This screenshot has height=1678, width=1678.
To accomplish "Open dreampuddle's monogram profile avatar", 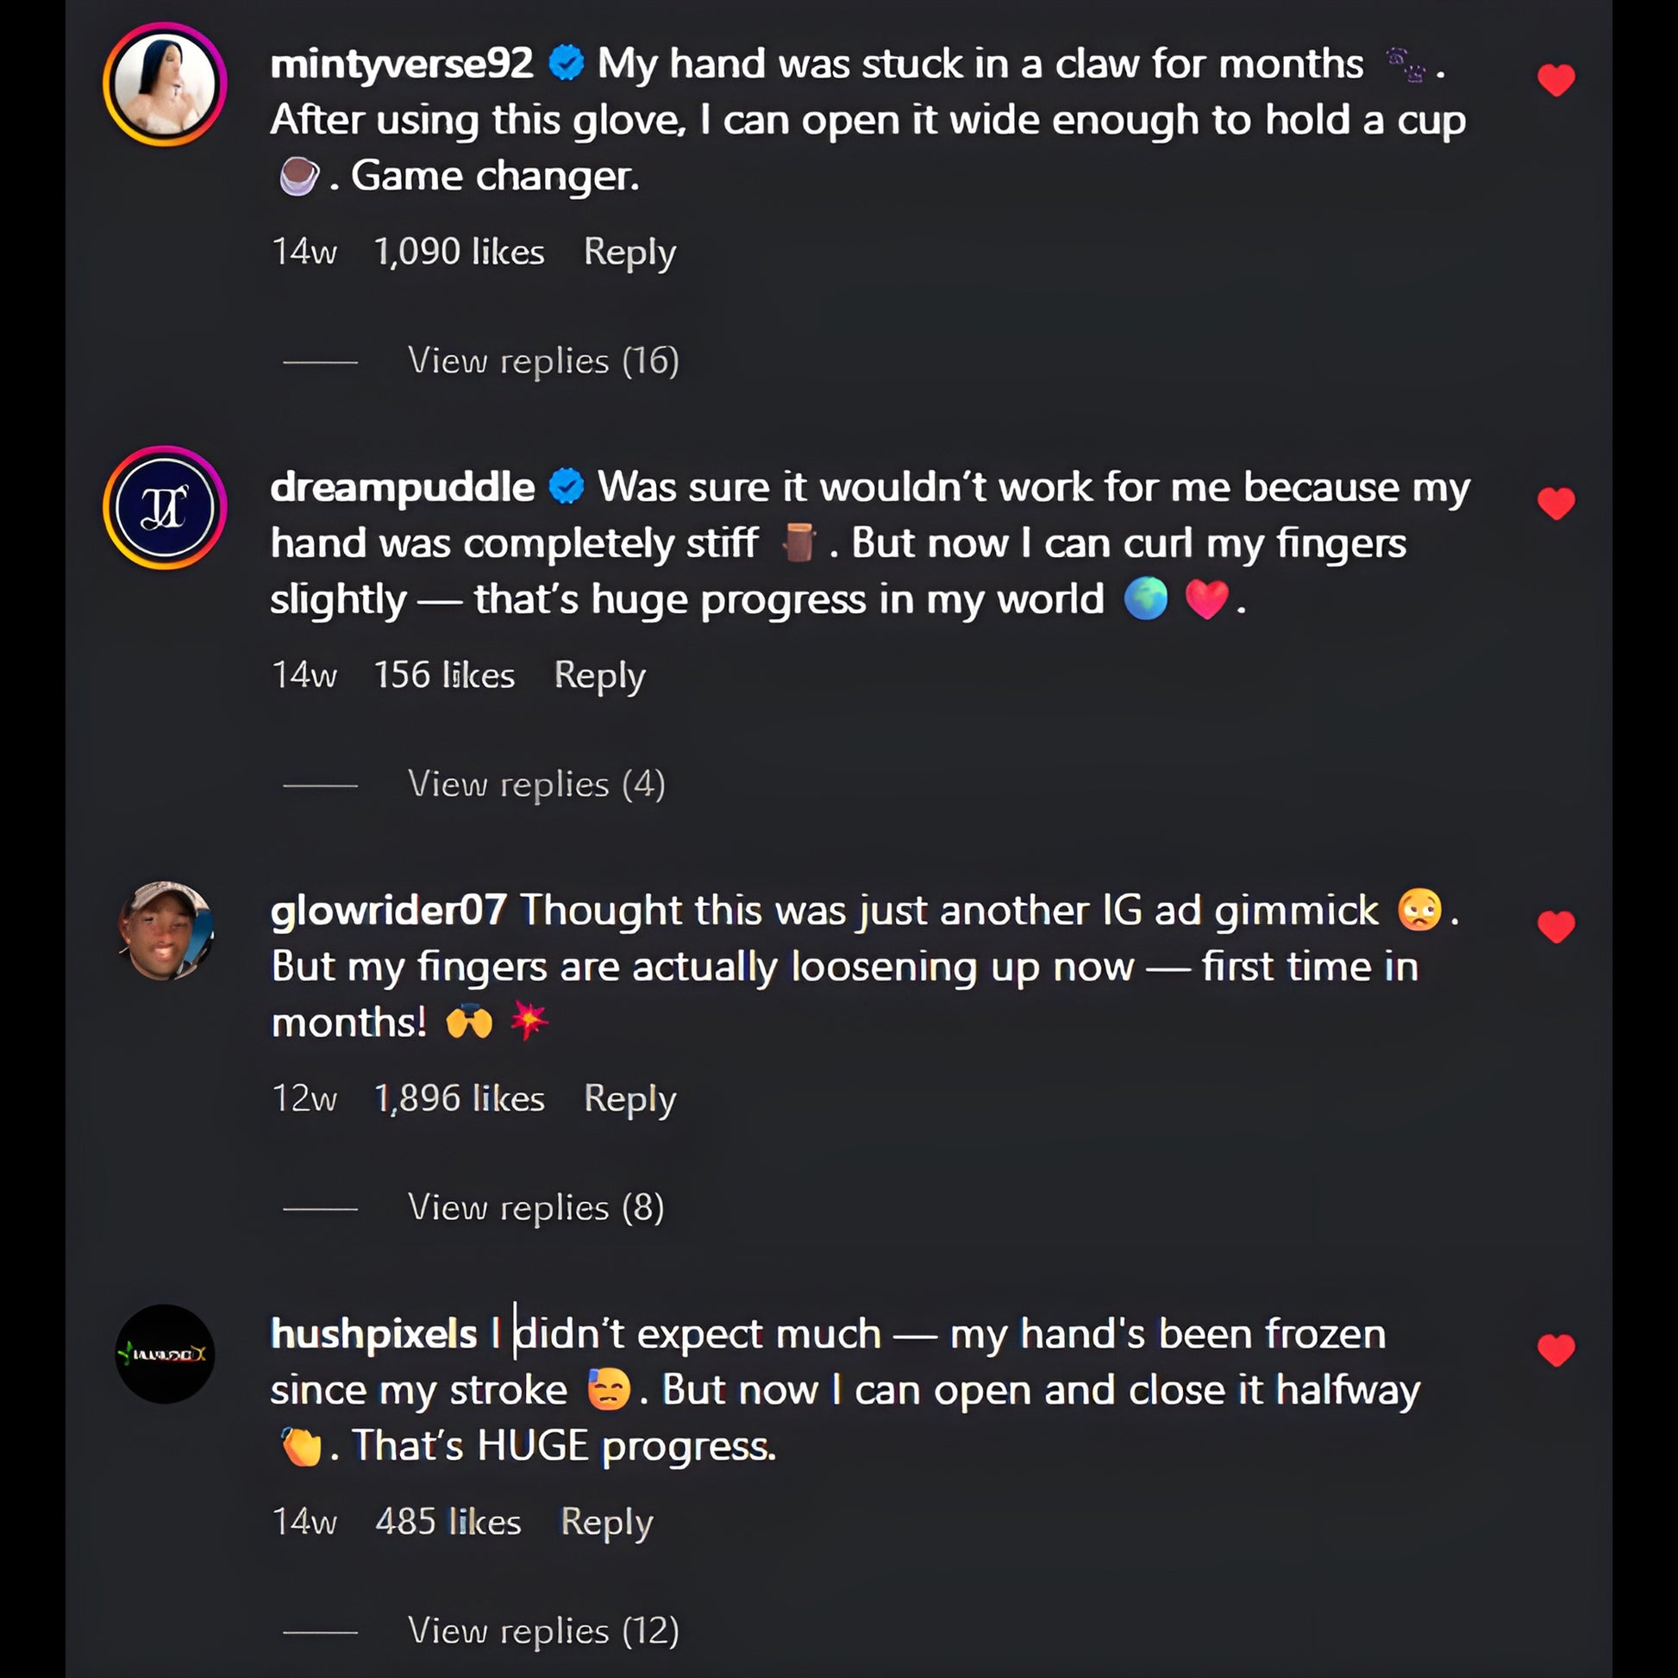I will (165, 507).
